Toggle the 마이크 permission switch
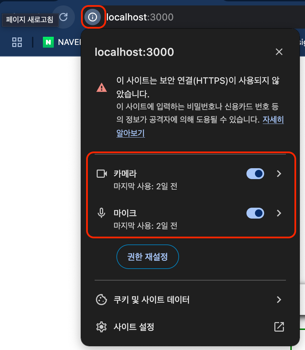This screenshot has height=350, width=305. point(255,213)
